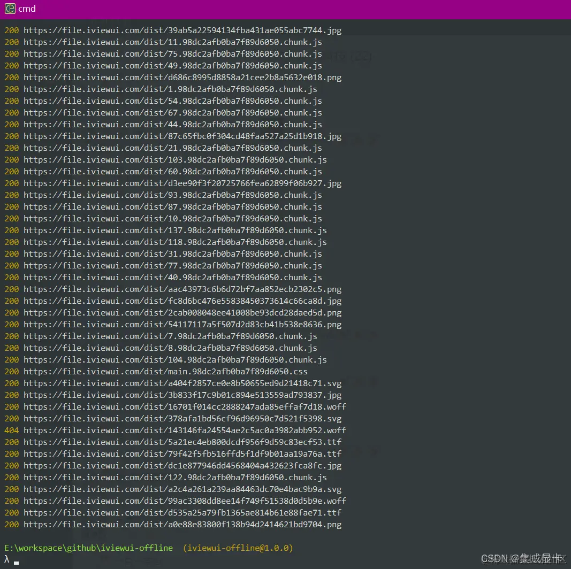Viewport: 571px width, 569px height.
Task: Click URL ending a404f2857ce0e8b50655ed9d21418c71.svg
Action: [x=182, y=383]
